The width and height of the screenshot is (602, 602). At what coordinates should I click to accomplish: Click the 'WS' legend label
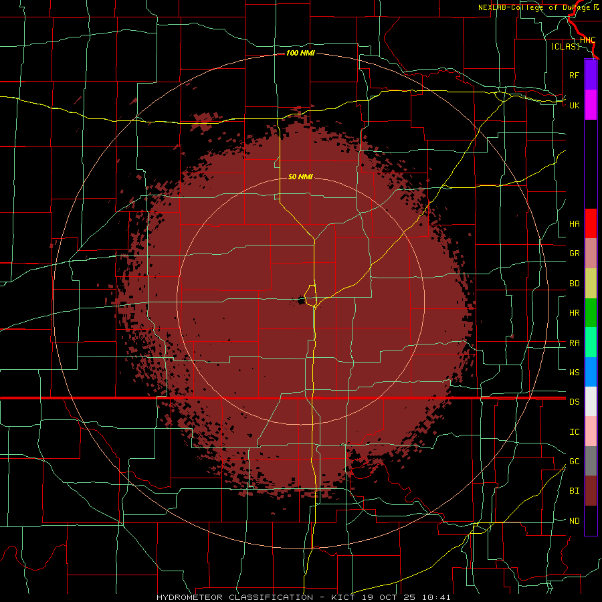click(x=574, y=372)
